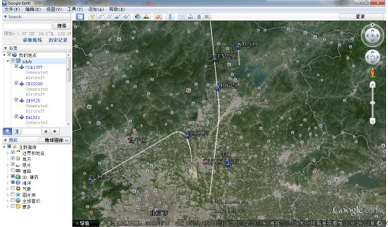Click the CES2295 aircraft marker on map
This screenshot has width=388, height=227.
(x=214, y=59)
